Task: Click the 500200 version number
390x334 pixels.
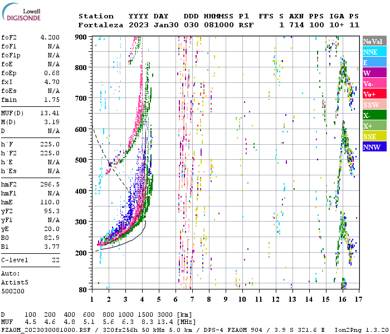Action: 13,291
